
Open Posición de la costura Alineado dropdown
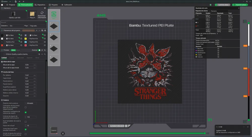(30, 103)
